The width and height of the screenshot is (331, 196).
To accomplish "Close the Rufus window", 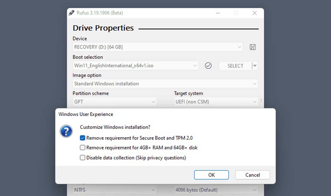I will (x=255, y=13).
